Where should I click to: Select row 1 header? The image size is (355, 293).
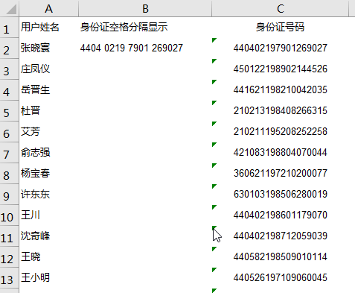tap(9, 28)
